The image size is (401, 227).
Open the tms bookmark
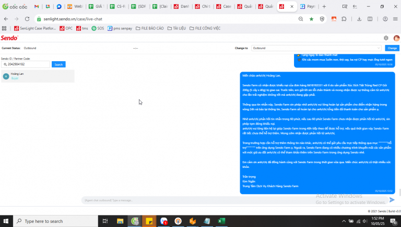pyautogui.click(x=82, y=28)
